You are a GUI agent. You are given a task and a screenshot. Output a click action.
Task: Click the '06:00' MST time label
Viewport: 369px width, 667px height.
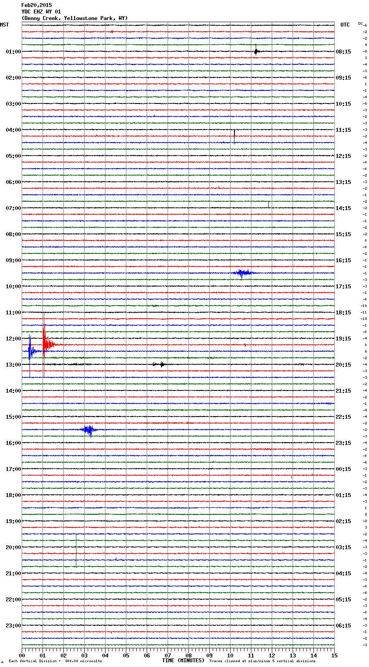click(x=13, y=182)
